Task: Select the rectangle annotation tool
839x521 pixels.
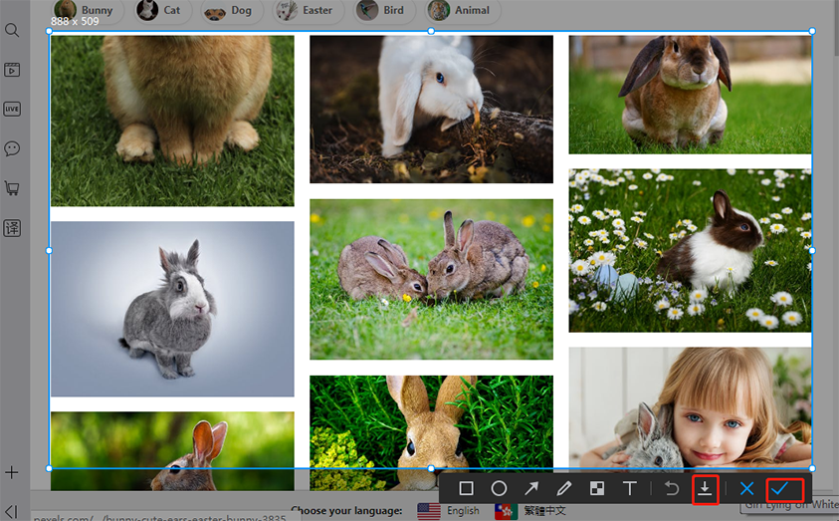Action: (466, 489)
